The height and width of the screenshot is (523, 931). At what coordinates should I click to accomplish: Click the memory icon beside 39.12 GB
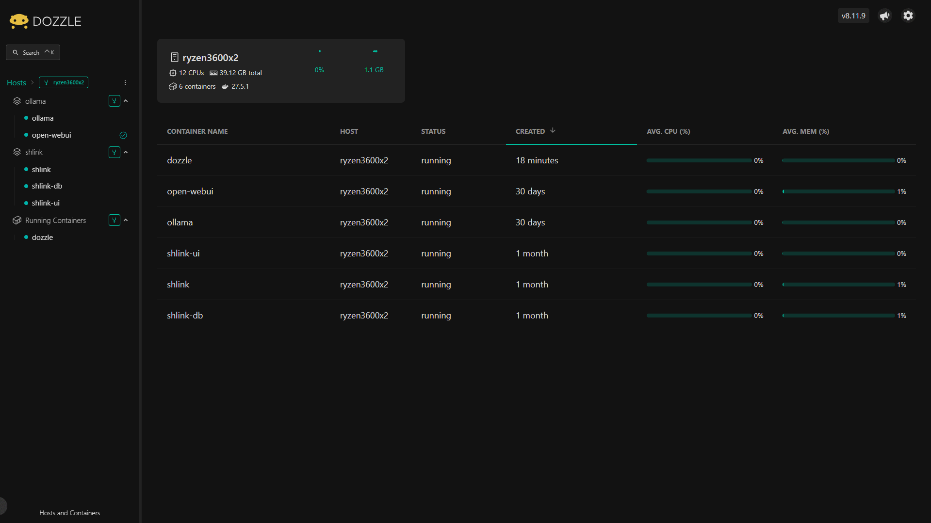pyautogui.click(x=213, y=73)
